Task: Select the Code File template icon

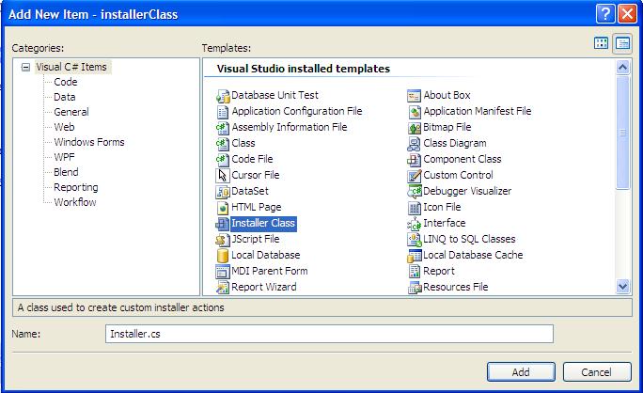Action: pyautogui.click(x=223, y=160)
